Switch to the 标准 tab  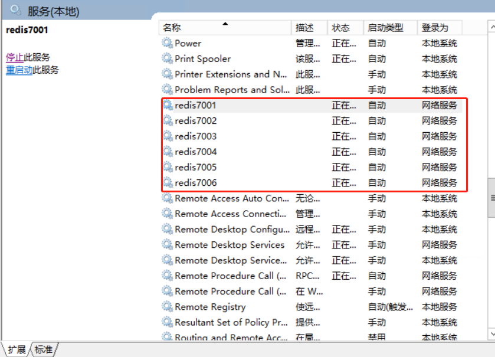[44, 349]
